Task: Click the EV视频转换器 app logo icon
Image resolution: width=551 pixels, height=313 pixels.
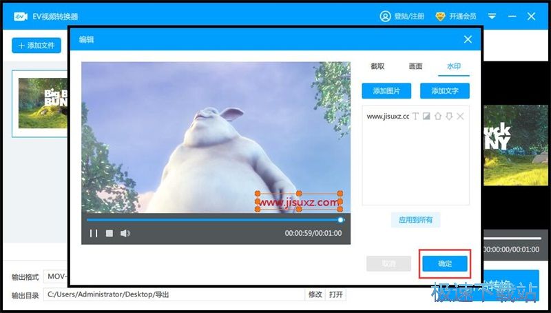Action: tap(21, 17)
